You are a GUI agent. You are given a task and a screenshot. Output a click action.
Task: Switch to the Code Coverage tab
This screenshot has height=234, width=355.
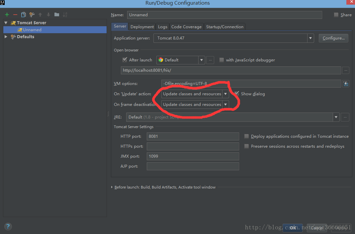[x=186, y=27]
